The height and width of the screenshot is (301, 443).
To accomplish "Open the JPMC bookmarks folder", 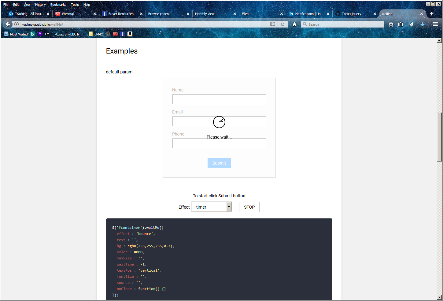I will coord(96,34).
